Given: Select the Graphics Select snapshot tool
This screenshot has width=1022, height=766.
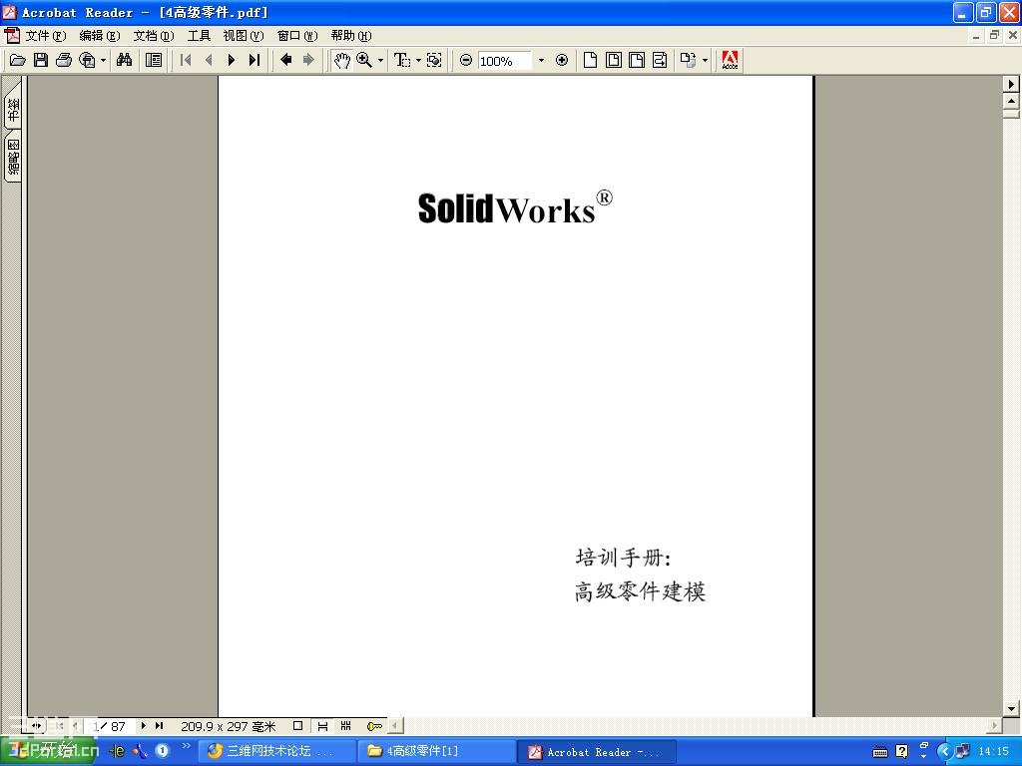Looking at the screenshot, I should click(x=434, y=61).
